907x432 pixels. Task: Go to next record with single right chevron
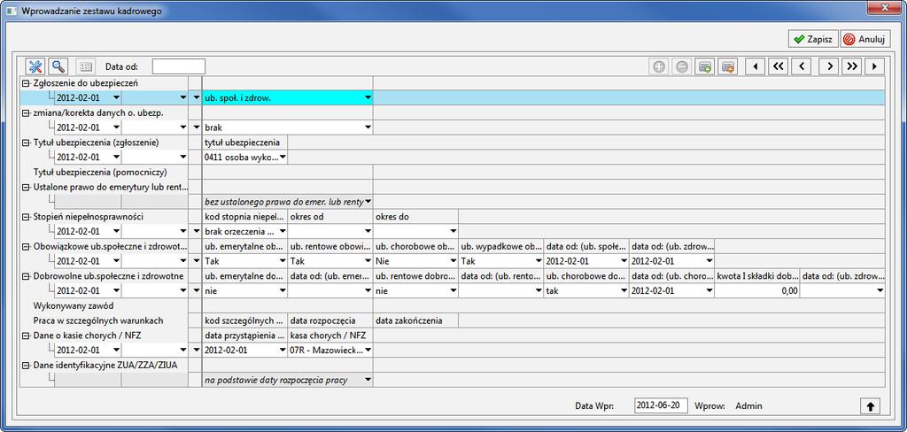coord(829,67)
